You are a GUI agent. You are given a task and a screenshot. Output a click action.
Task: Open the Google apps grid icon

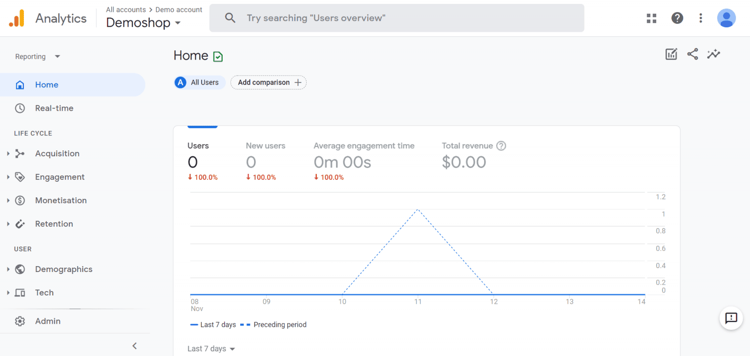tap(651, 18)
